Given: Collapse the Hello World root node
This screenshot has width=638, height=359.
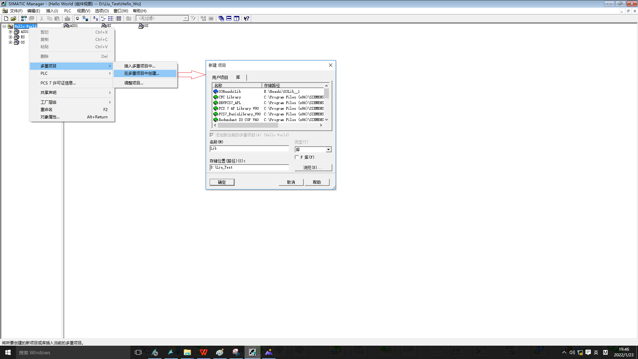Looking at the screenshot, I should click(x=4, y=26).
